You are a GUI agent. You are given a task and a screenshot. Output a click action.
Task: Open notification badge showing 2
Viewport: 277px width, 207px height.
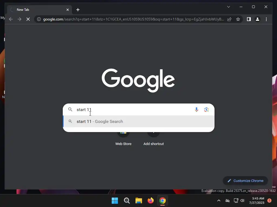269,201
